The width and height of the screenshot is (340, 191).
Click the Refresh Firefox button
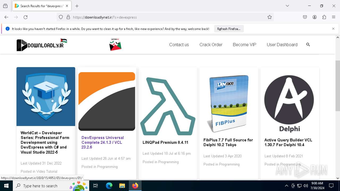(x=229, y=29)
